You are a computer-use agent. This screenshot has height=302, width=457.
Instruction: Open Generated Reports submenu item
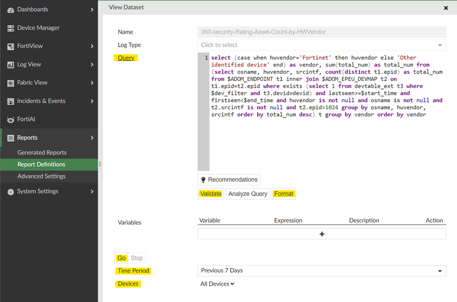pos(42,153)
